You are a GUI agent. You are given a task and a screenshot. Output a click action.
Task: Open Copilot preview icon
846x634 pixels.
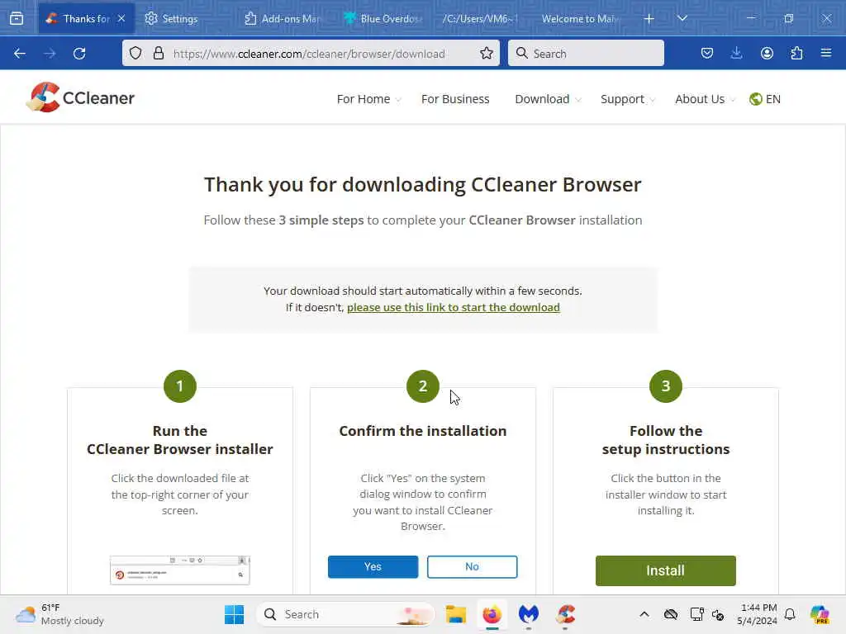point(820,614)
